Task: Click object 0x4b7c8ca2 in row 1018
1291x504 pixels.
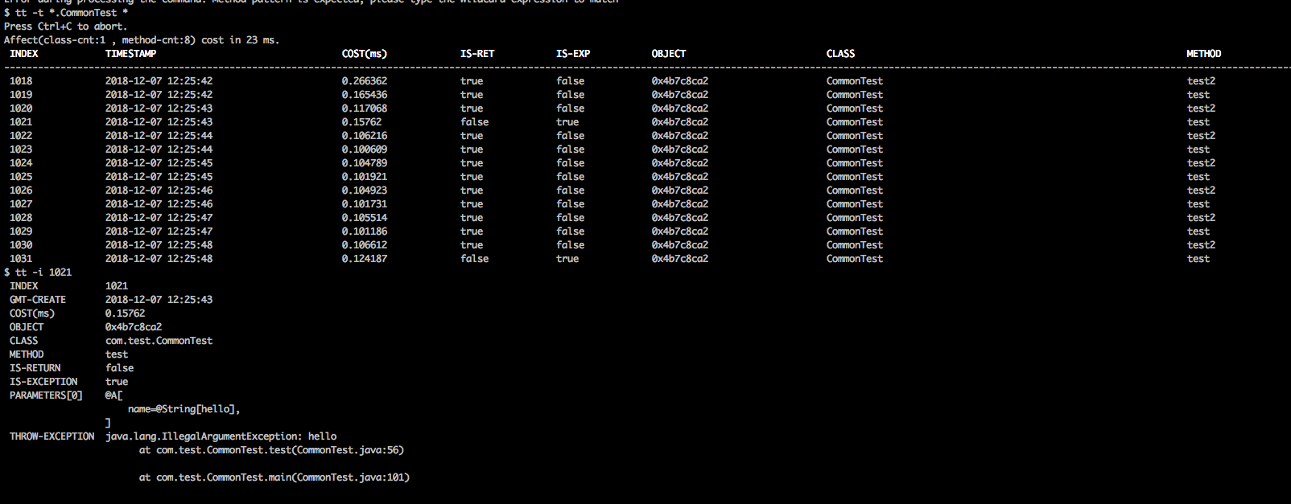Action: pyautogui.click(x=680, y=81)
